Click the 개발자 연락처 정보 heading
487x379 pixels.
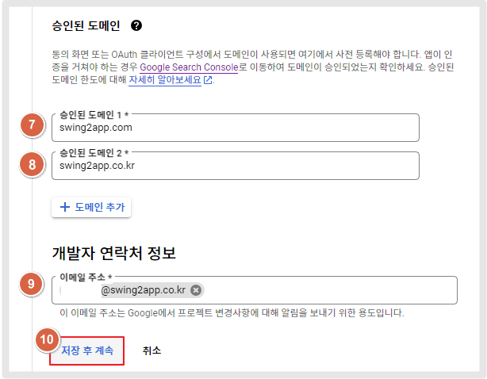[114, 253]
